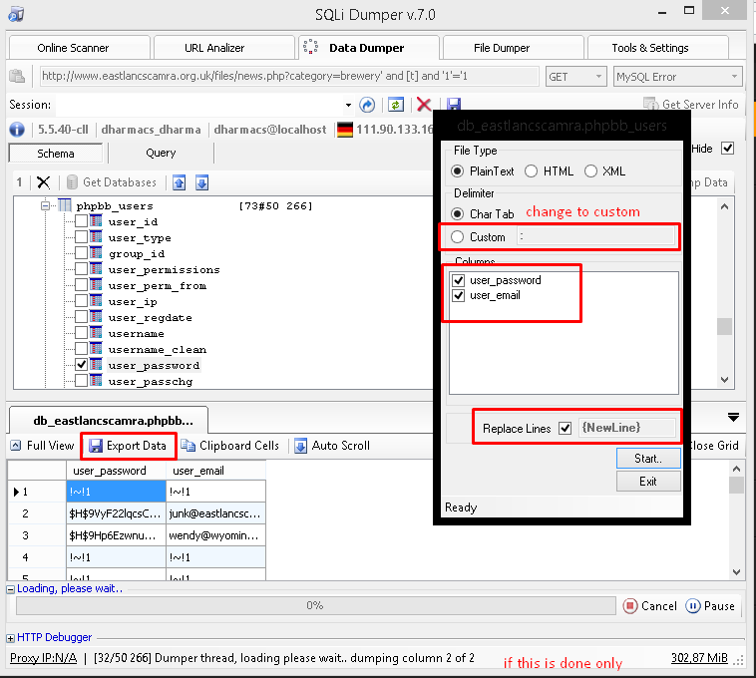Click the loading progress bar showing 0%
This screenshot has height=678, width=756.
coord(314,605)
